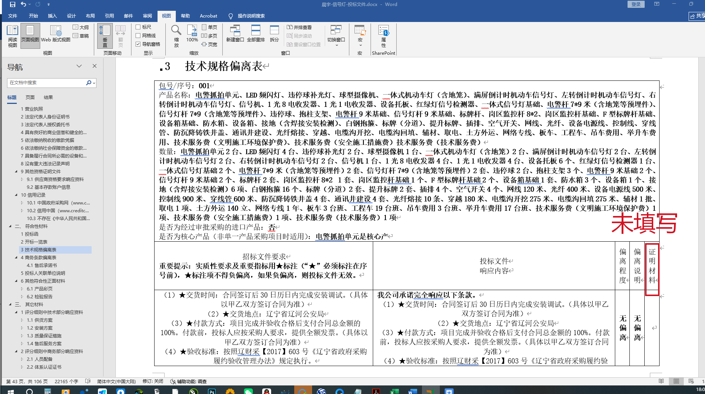This screenshot has height=394, width=705.
Task: Collapse the 4 商务条款偏离表 heading
Action: click(x=16, y=258)
